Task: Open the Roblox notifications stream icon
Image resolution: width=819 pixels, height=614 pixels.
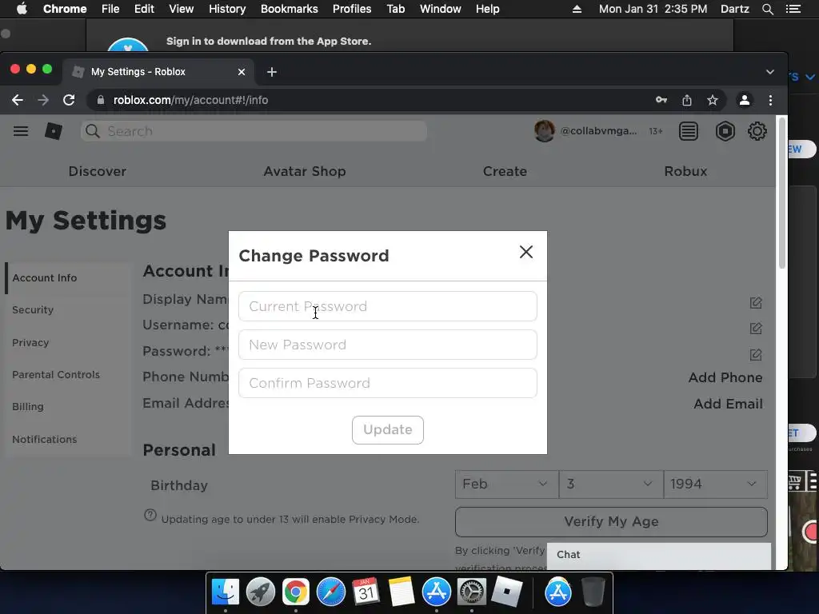Action: tap(689, 131)
